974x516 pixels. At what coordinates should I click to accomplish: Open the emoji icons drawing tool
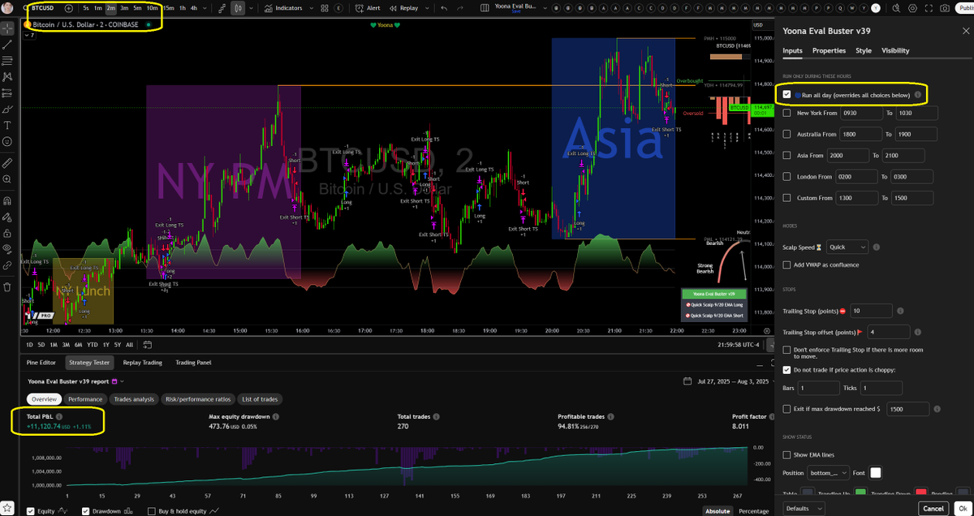click(x=7, y=142)
